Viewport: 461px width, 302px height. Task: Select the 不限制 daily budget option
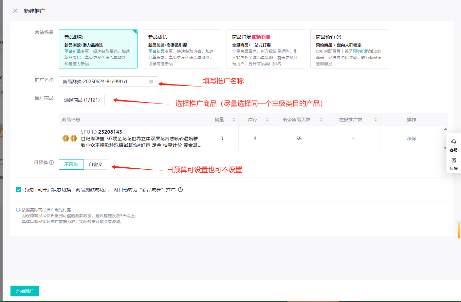point(71,164)
